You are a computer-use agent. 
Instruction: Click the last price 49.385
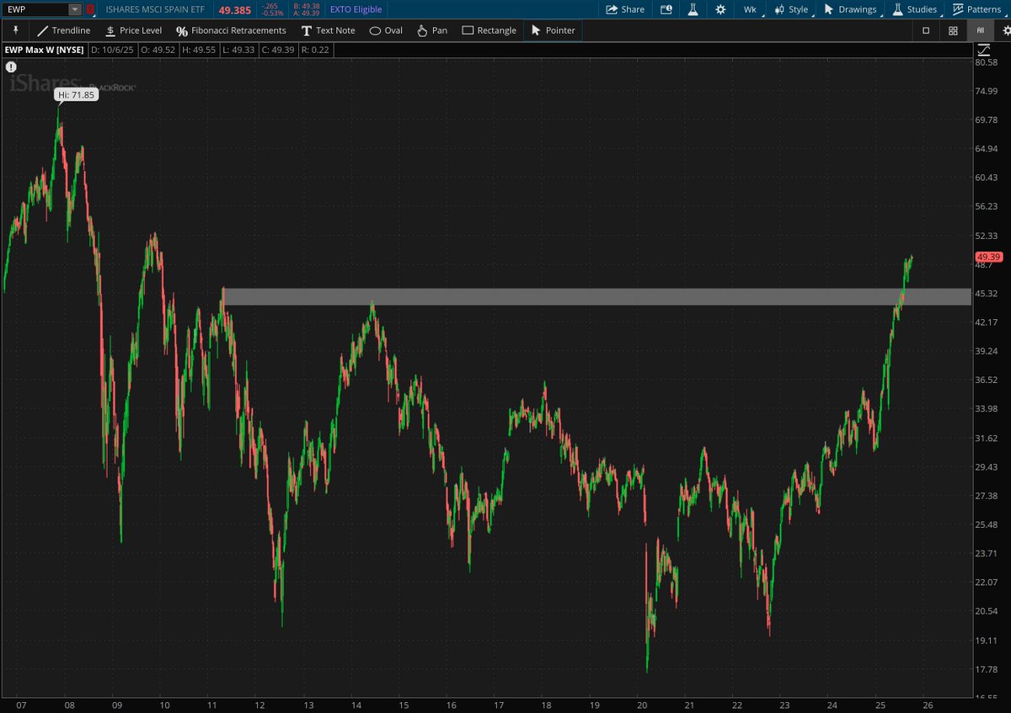[235, 9]
